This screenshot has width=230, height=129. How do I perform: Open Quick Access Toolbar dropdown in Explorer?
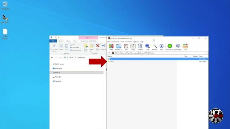pyautogui.click(x=61, y=38)
